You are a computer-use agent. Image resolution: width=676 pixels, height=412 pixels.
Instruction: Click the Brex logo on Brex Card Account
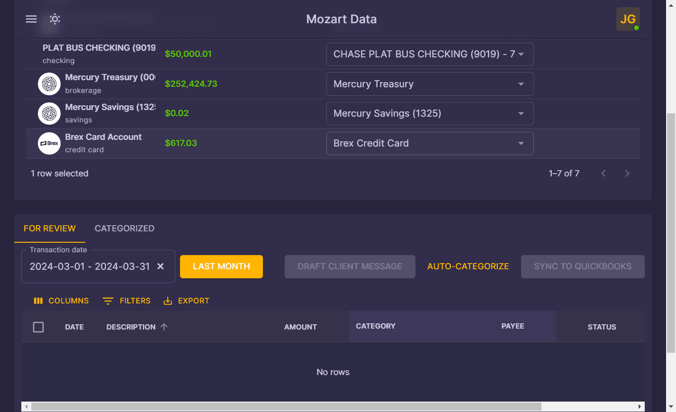49,143
